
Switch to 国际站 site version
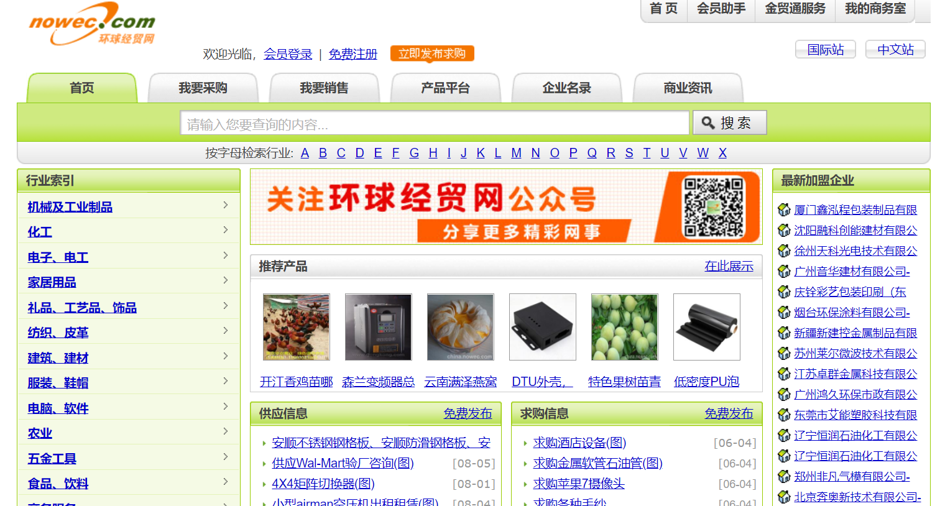click(825, 50)
